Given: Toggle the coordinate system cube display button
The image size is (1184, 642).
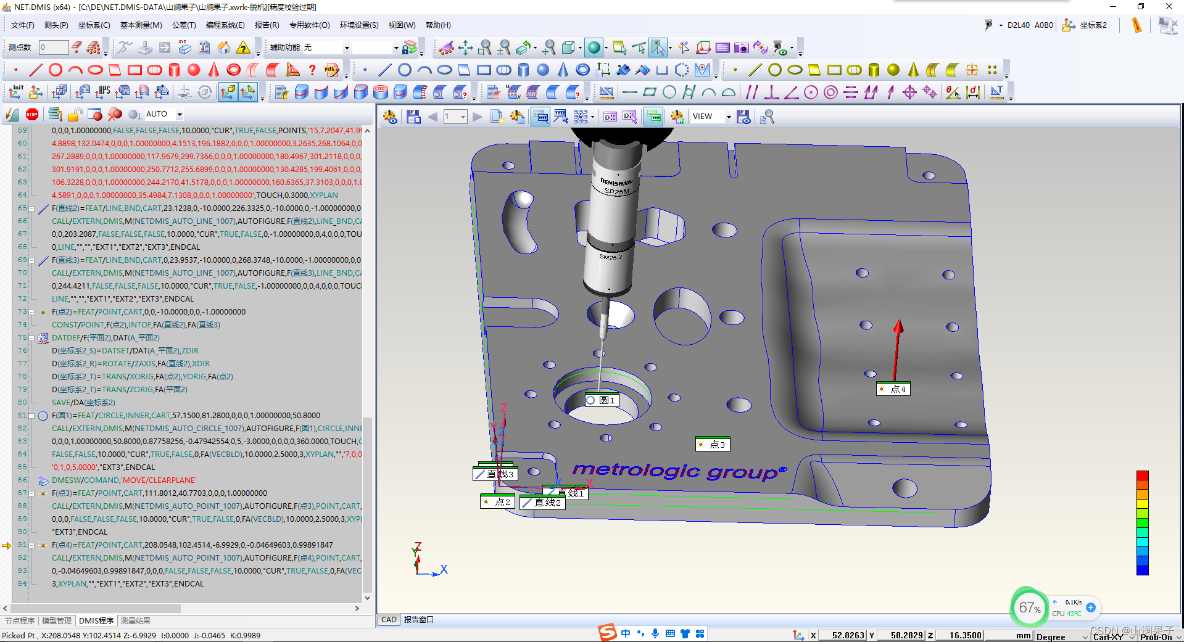Looking at the screenshot, I should pyautogui.click(x=228, y=92).
